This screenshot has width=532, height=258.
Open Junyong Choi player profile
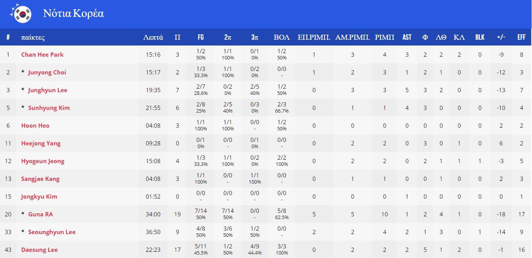click(47, 73)
